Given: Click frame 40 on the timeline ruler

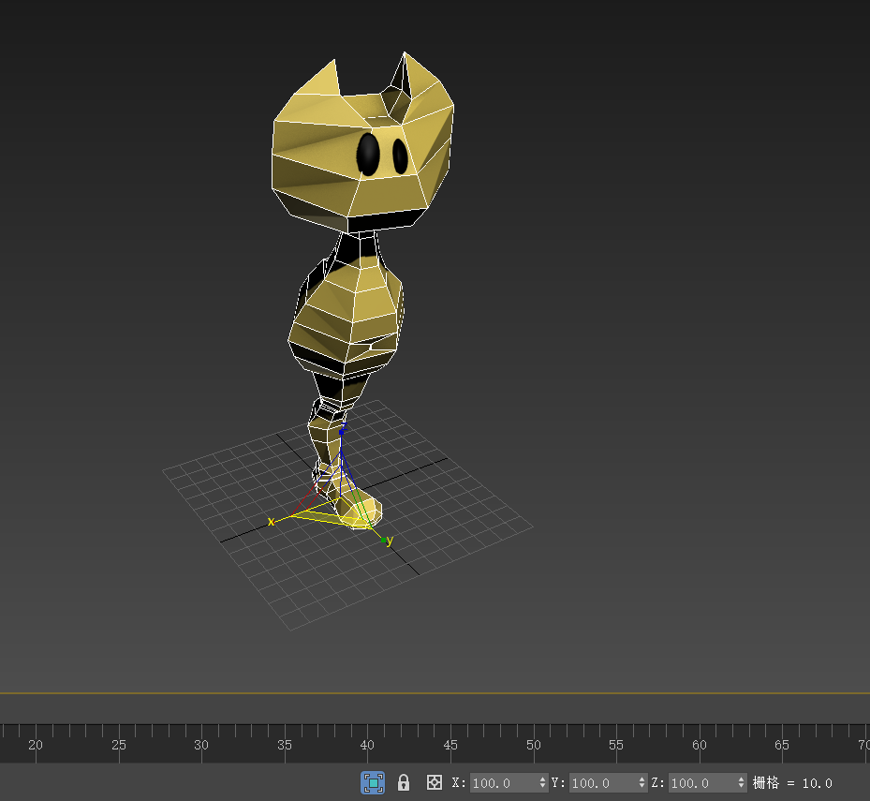Looking at the screenshot, I should (x=367, y=745).
